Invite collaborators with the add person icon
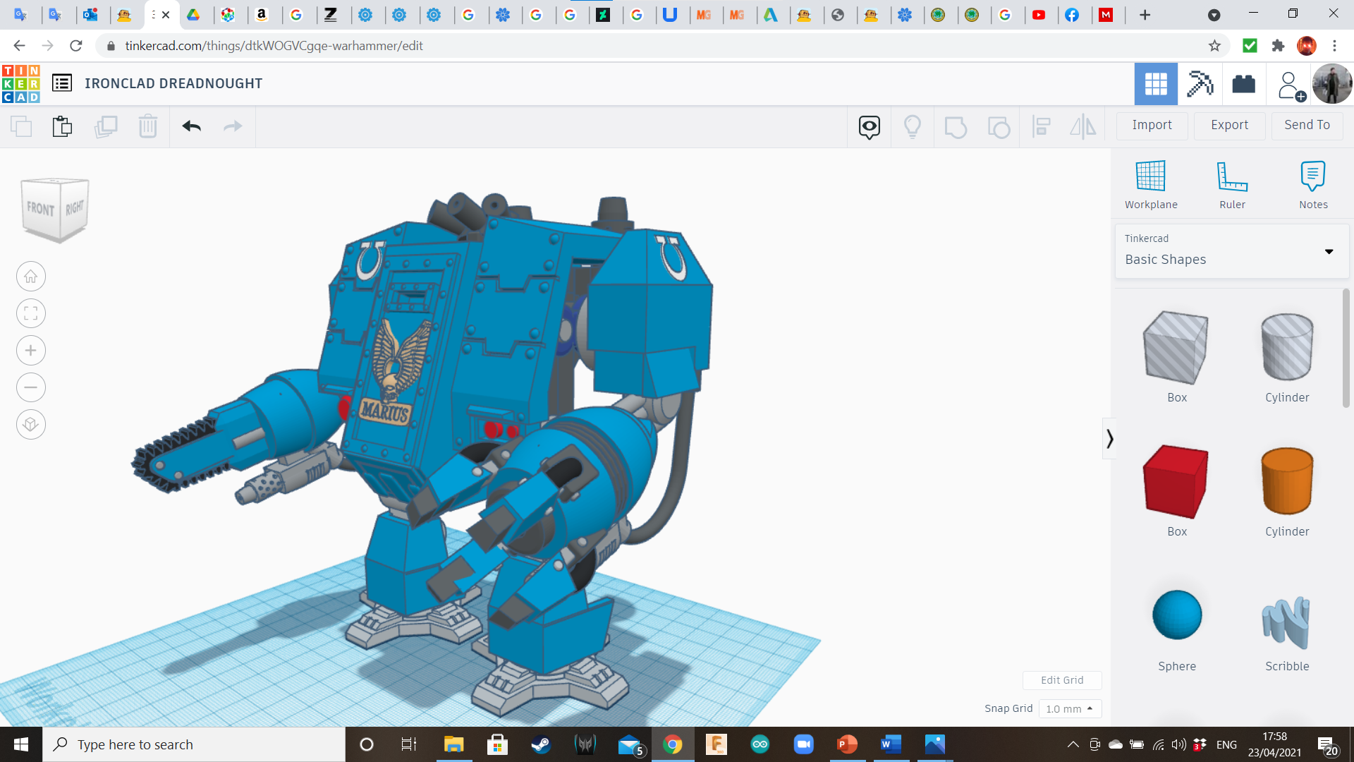The width and height of the screenshot is (1354, 762). point(1289,84)
